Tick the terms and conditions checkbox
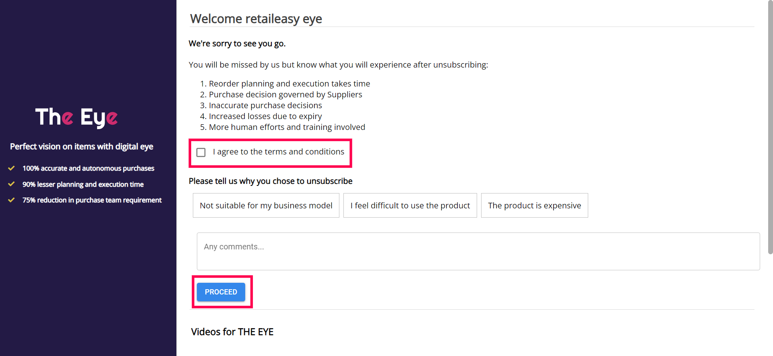The height and width of the screenshot is (356, 773). click(201, 152)
